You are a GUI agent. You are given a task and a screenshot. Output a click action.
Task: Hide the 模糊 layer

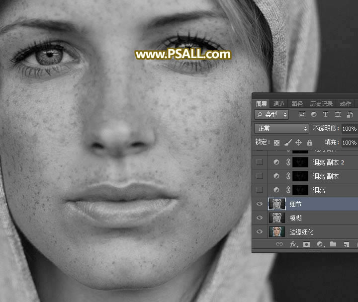pyautogui.click(x=259, y=218)
